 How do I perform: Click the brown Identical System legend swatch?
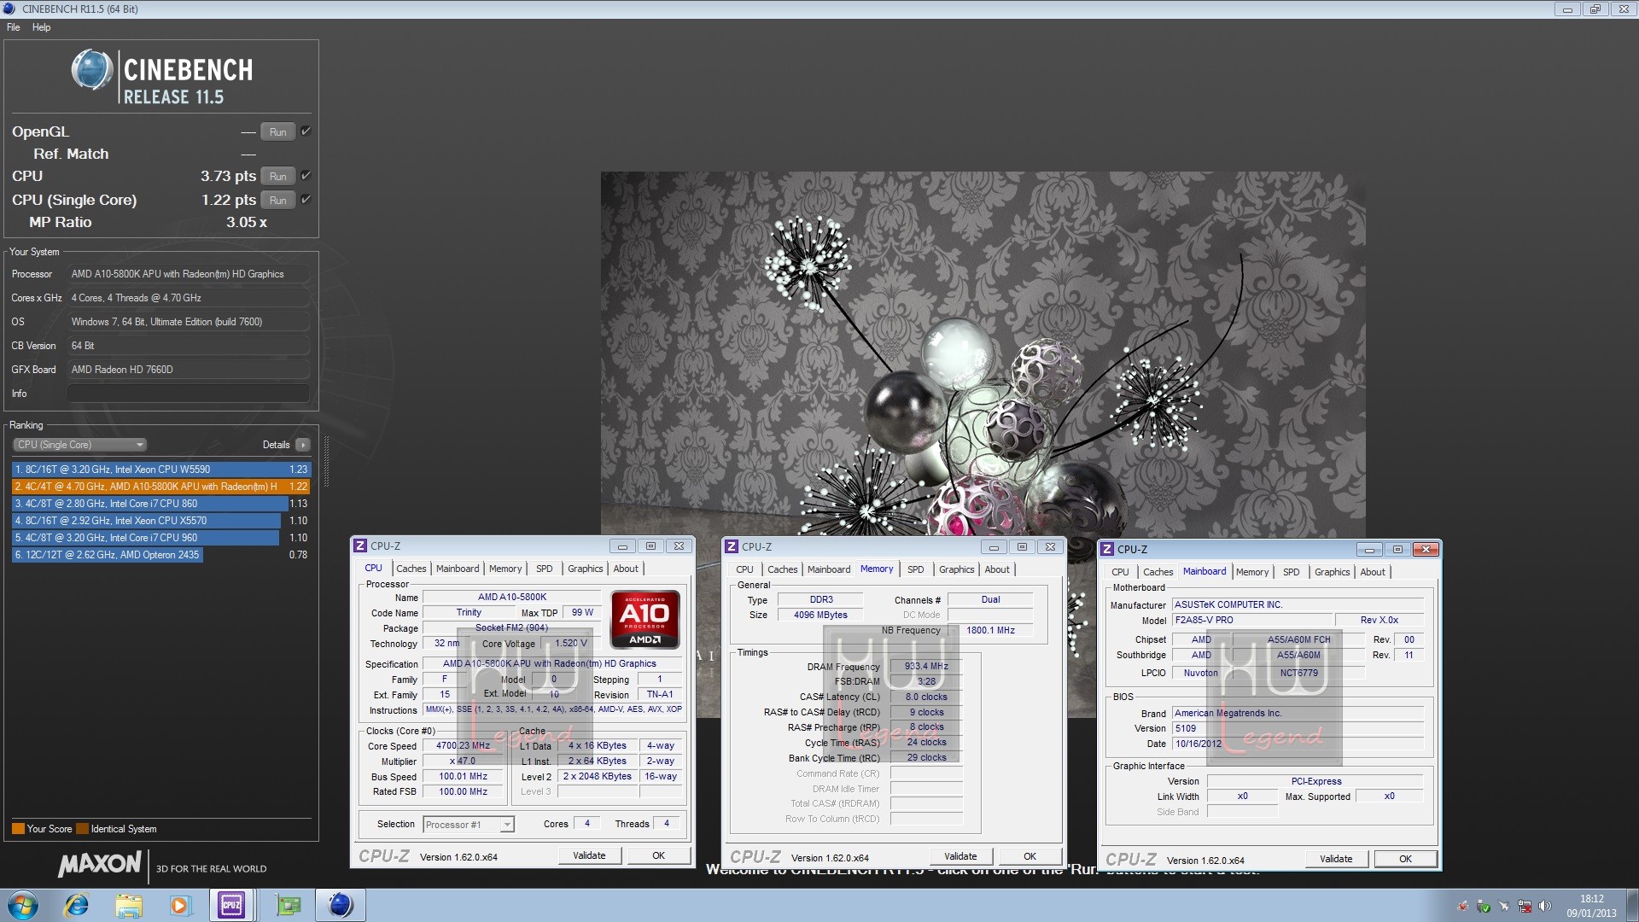coord(82,829)
